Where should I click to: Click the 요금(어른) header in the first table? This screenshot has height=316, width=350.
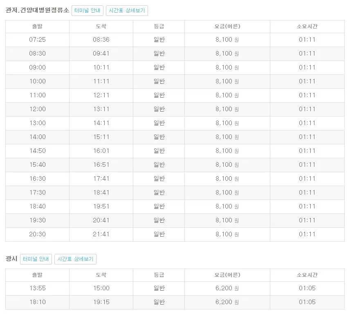pyautogui.click(x=227, y=26)
